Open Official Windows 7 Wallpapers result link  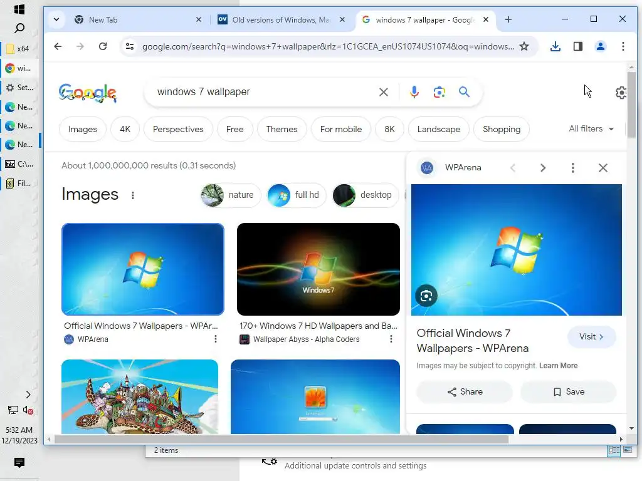pos(141,326)
